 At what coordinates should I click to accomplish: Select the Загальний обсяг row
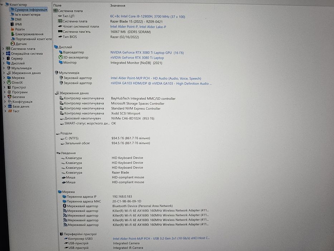[x=106, y=143]
